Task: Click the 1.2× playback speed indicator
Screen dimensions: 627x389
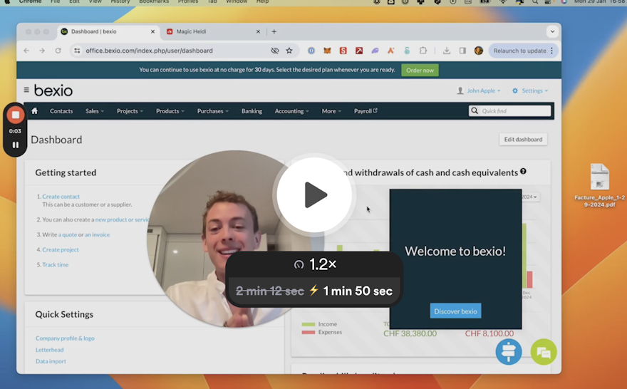Action: pyautogui.click(x=315, y=264)
